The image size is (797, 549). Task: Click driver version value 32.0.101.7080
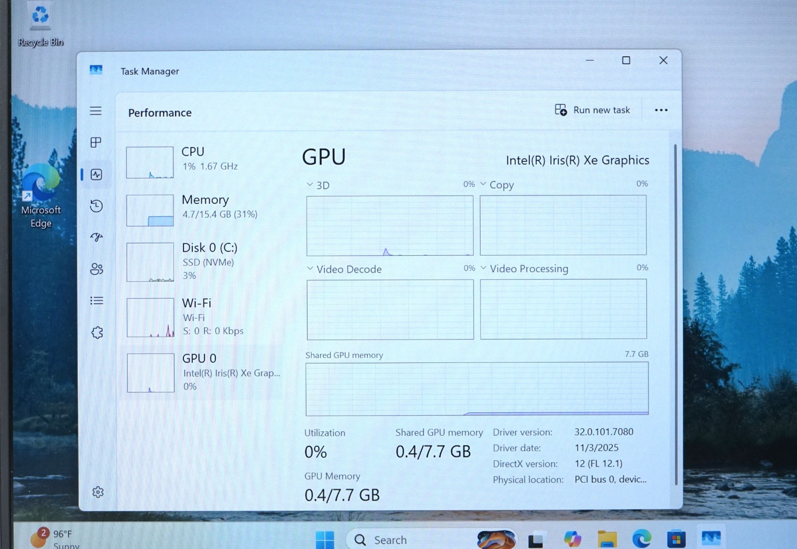tap(604, 432)
